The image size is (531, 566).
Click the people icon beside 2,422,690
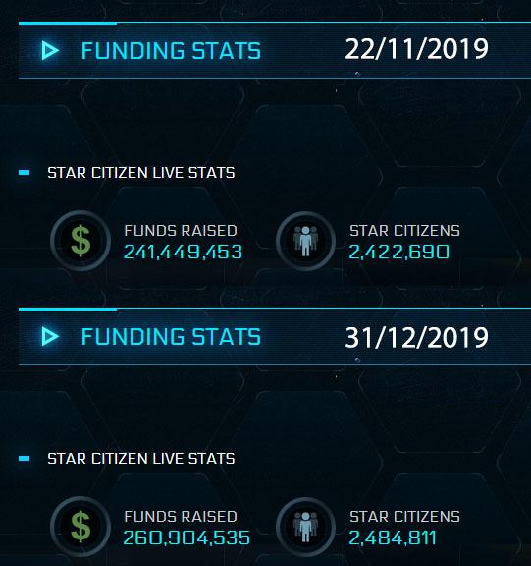pyautogui.click(x=305, y=241)
